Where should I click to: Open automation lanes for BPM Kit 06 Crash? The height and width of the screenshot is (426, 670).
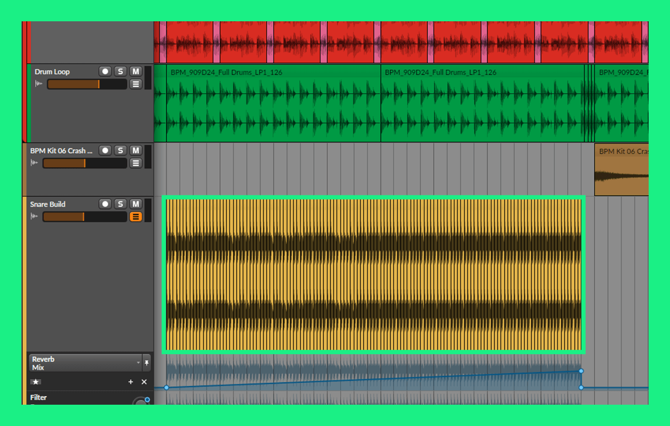point(135,163)
